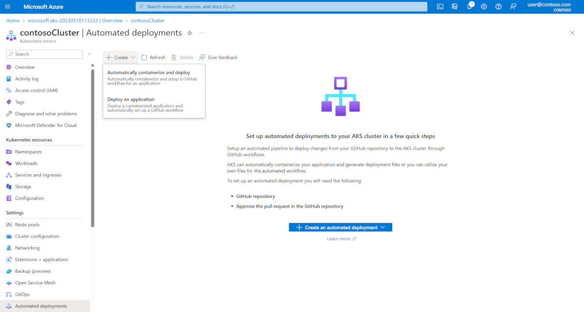Screen dimensions: 584x312
Task: Click the Tags icon in sidebar
Action: click(x=9, y=102)
